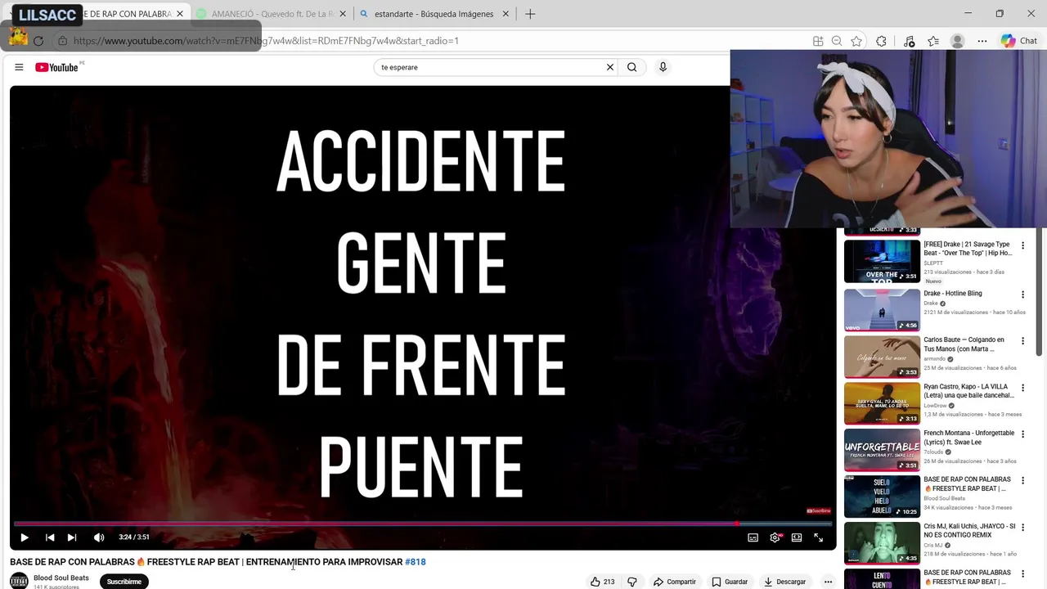Click the search magnifier button
Image resolution: width=1047 pixels, height=589 pixels.
631,67
